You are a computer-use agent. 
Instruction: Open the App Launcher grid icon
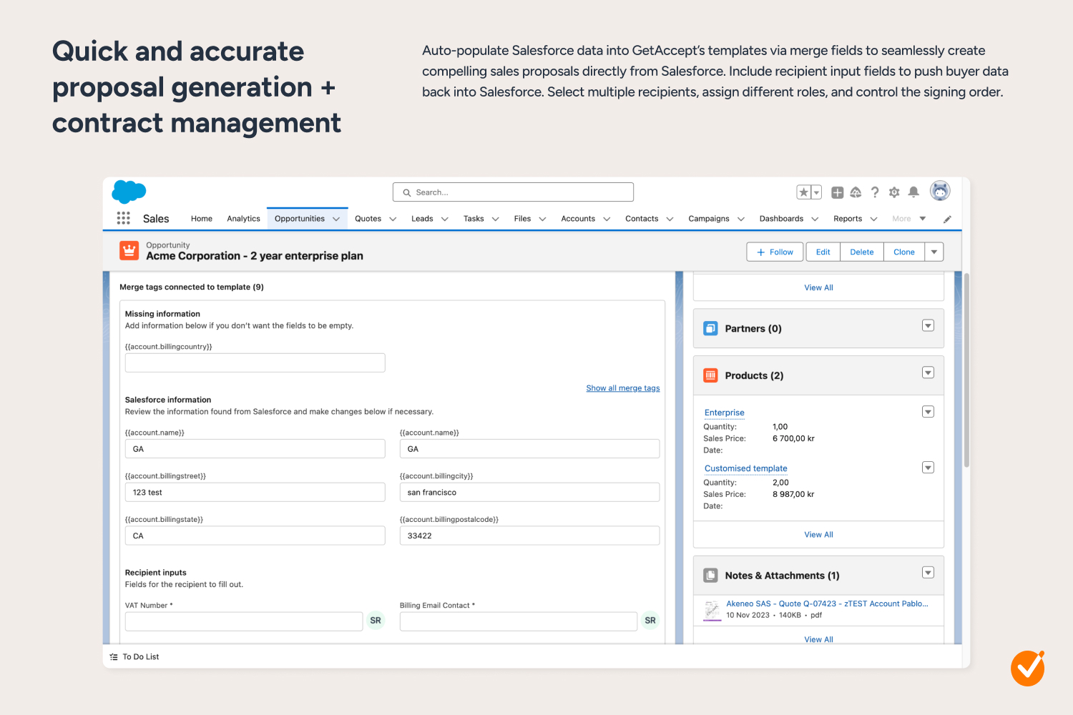[x=124, y=218]
